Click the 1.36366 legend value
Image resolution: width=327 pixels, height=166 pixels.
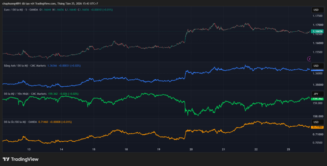click(52, 66)
